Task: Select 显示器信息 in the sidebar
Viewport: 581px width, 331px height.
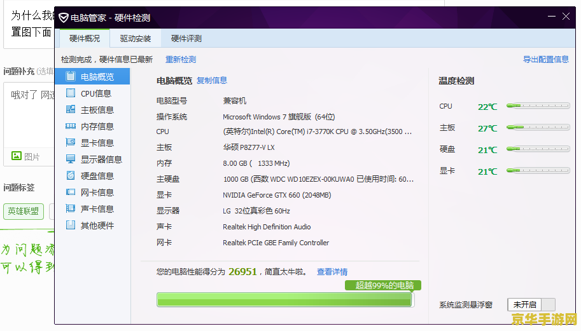Action: click(93, 159)
